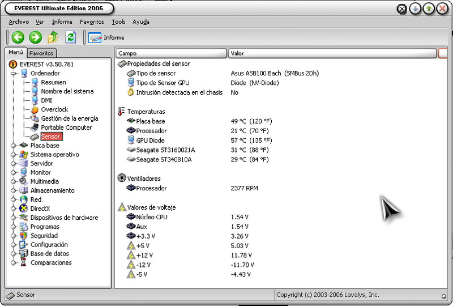Open Nombre del sistema in the tree
453x306 pixels.
67,91
